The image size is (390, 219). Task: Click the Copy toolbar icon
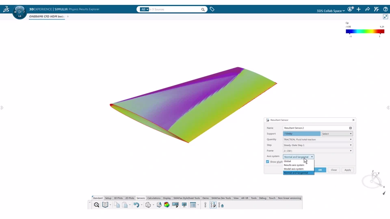tap(117, 205)
